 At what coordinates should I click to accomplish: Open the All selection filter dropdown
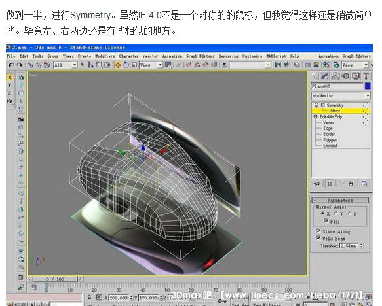click(x=66, y=65)
